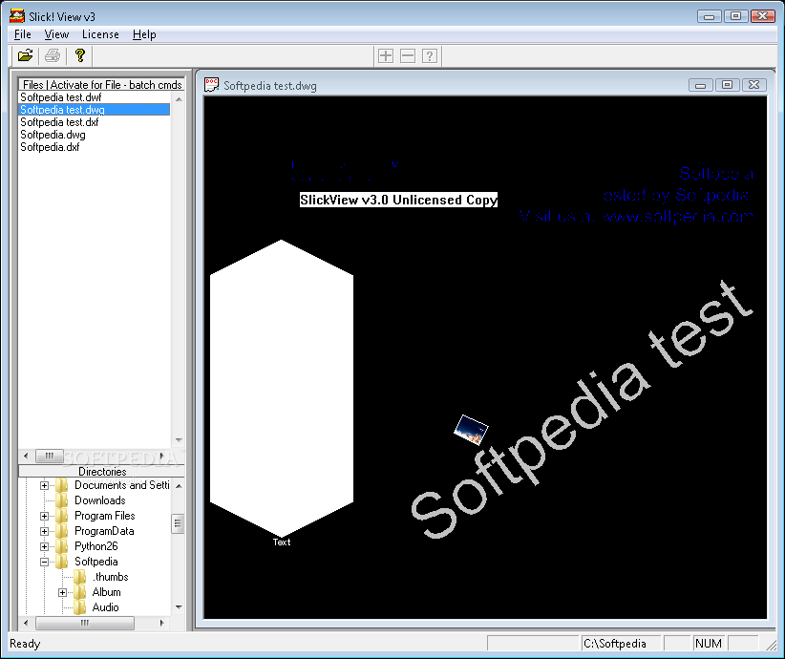Click the NUM indicator in status bar
This screenshot has width=785, height=659.
pyautogui.click(x=709, y=644)
